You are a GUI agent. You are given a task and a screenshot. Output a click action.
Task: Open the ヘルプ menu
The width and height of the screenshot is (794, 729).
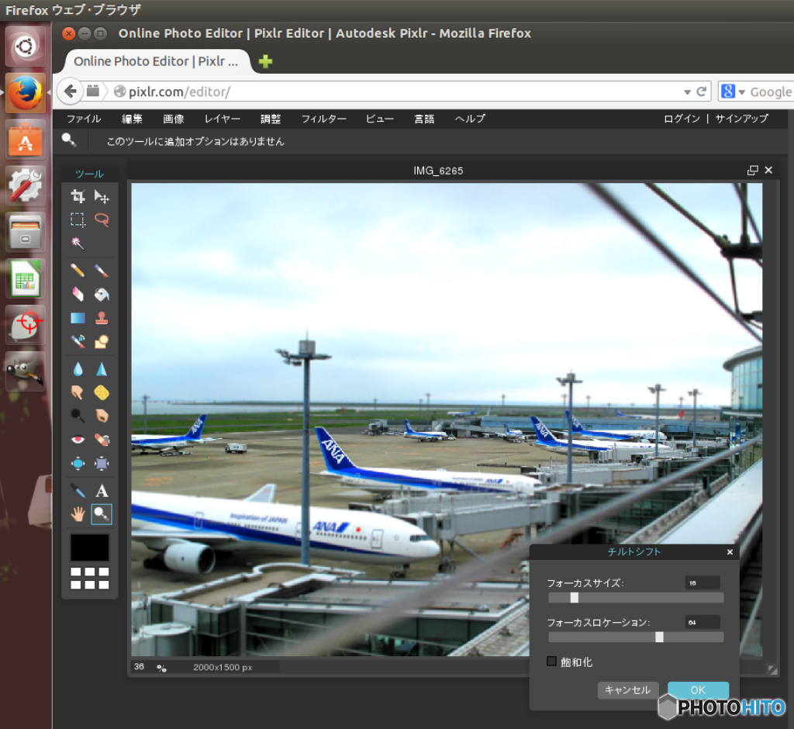(471, 119)
